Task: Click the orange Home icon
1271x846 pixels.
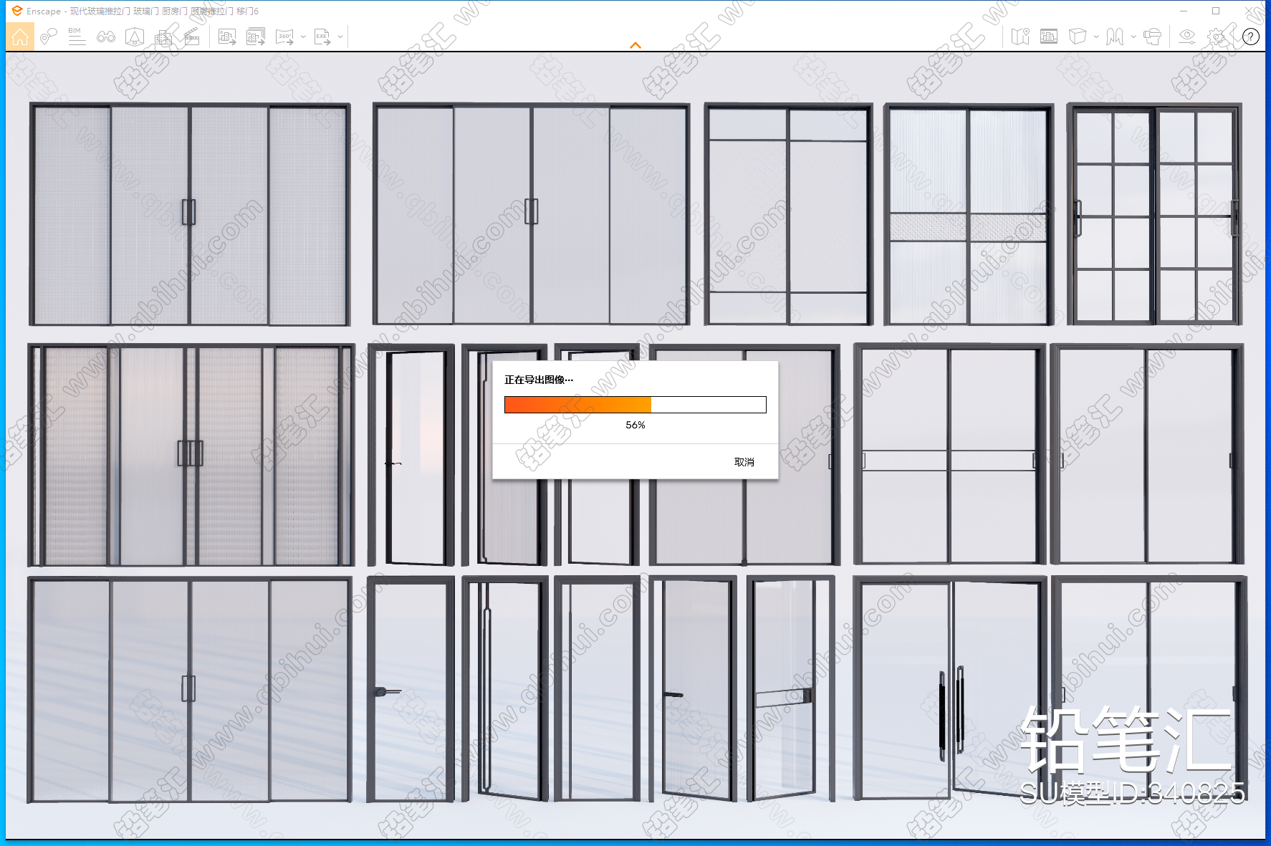Action: coord(20,37)
